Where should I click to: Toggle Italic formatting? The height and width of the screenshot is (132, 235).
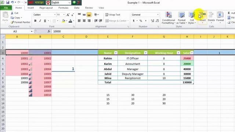click(40, 21)
